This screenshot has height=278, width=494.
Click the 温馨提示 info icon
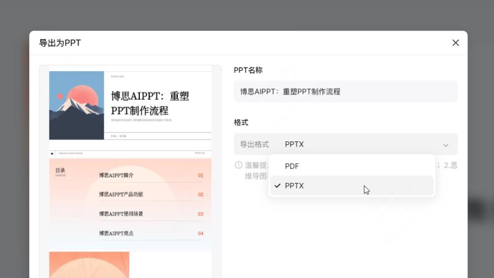coord(239,165)
